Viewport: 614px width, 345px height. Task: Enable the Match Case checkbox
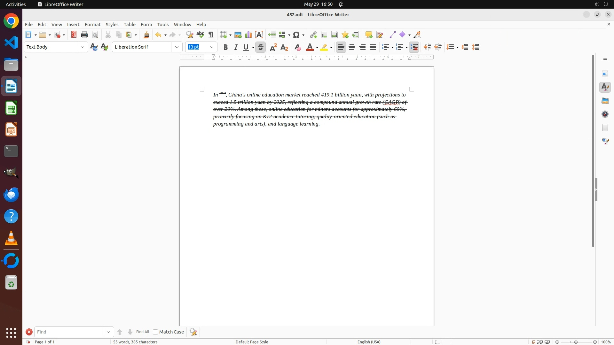pyautogui.click(x=155, y=332)
